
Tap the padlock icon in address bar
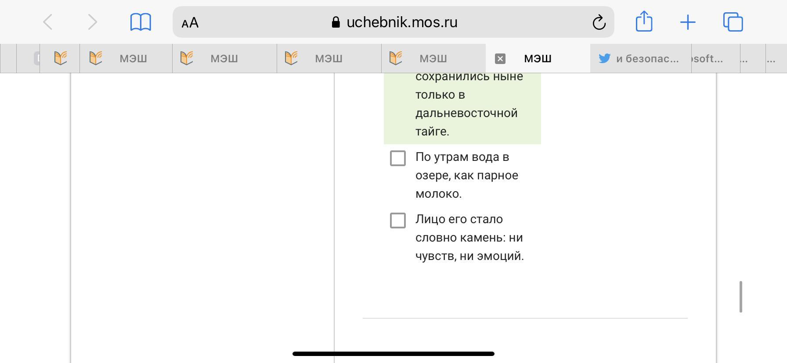(336, 22)
